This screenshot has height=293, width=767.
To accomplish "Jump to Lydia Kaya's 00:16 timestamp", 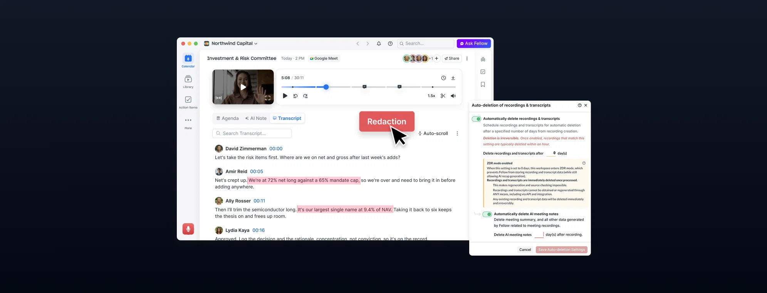I will click(x=258, y=231).
